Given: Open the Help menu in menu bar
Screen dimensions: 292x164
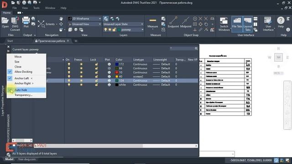Looking at the screenshot, I should click(x=63, y=8).
